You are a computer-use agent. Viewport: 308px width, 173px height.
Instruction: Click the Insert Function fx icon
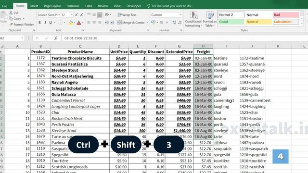click(56, 38)
